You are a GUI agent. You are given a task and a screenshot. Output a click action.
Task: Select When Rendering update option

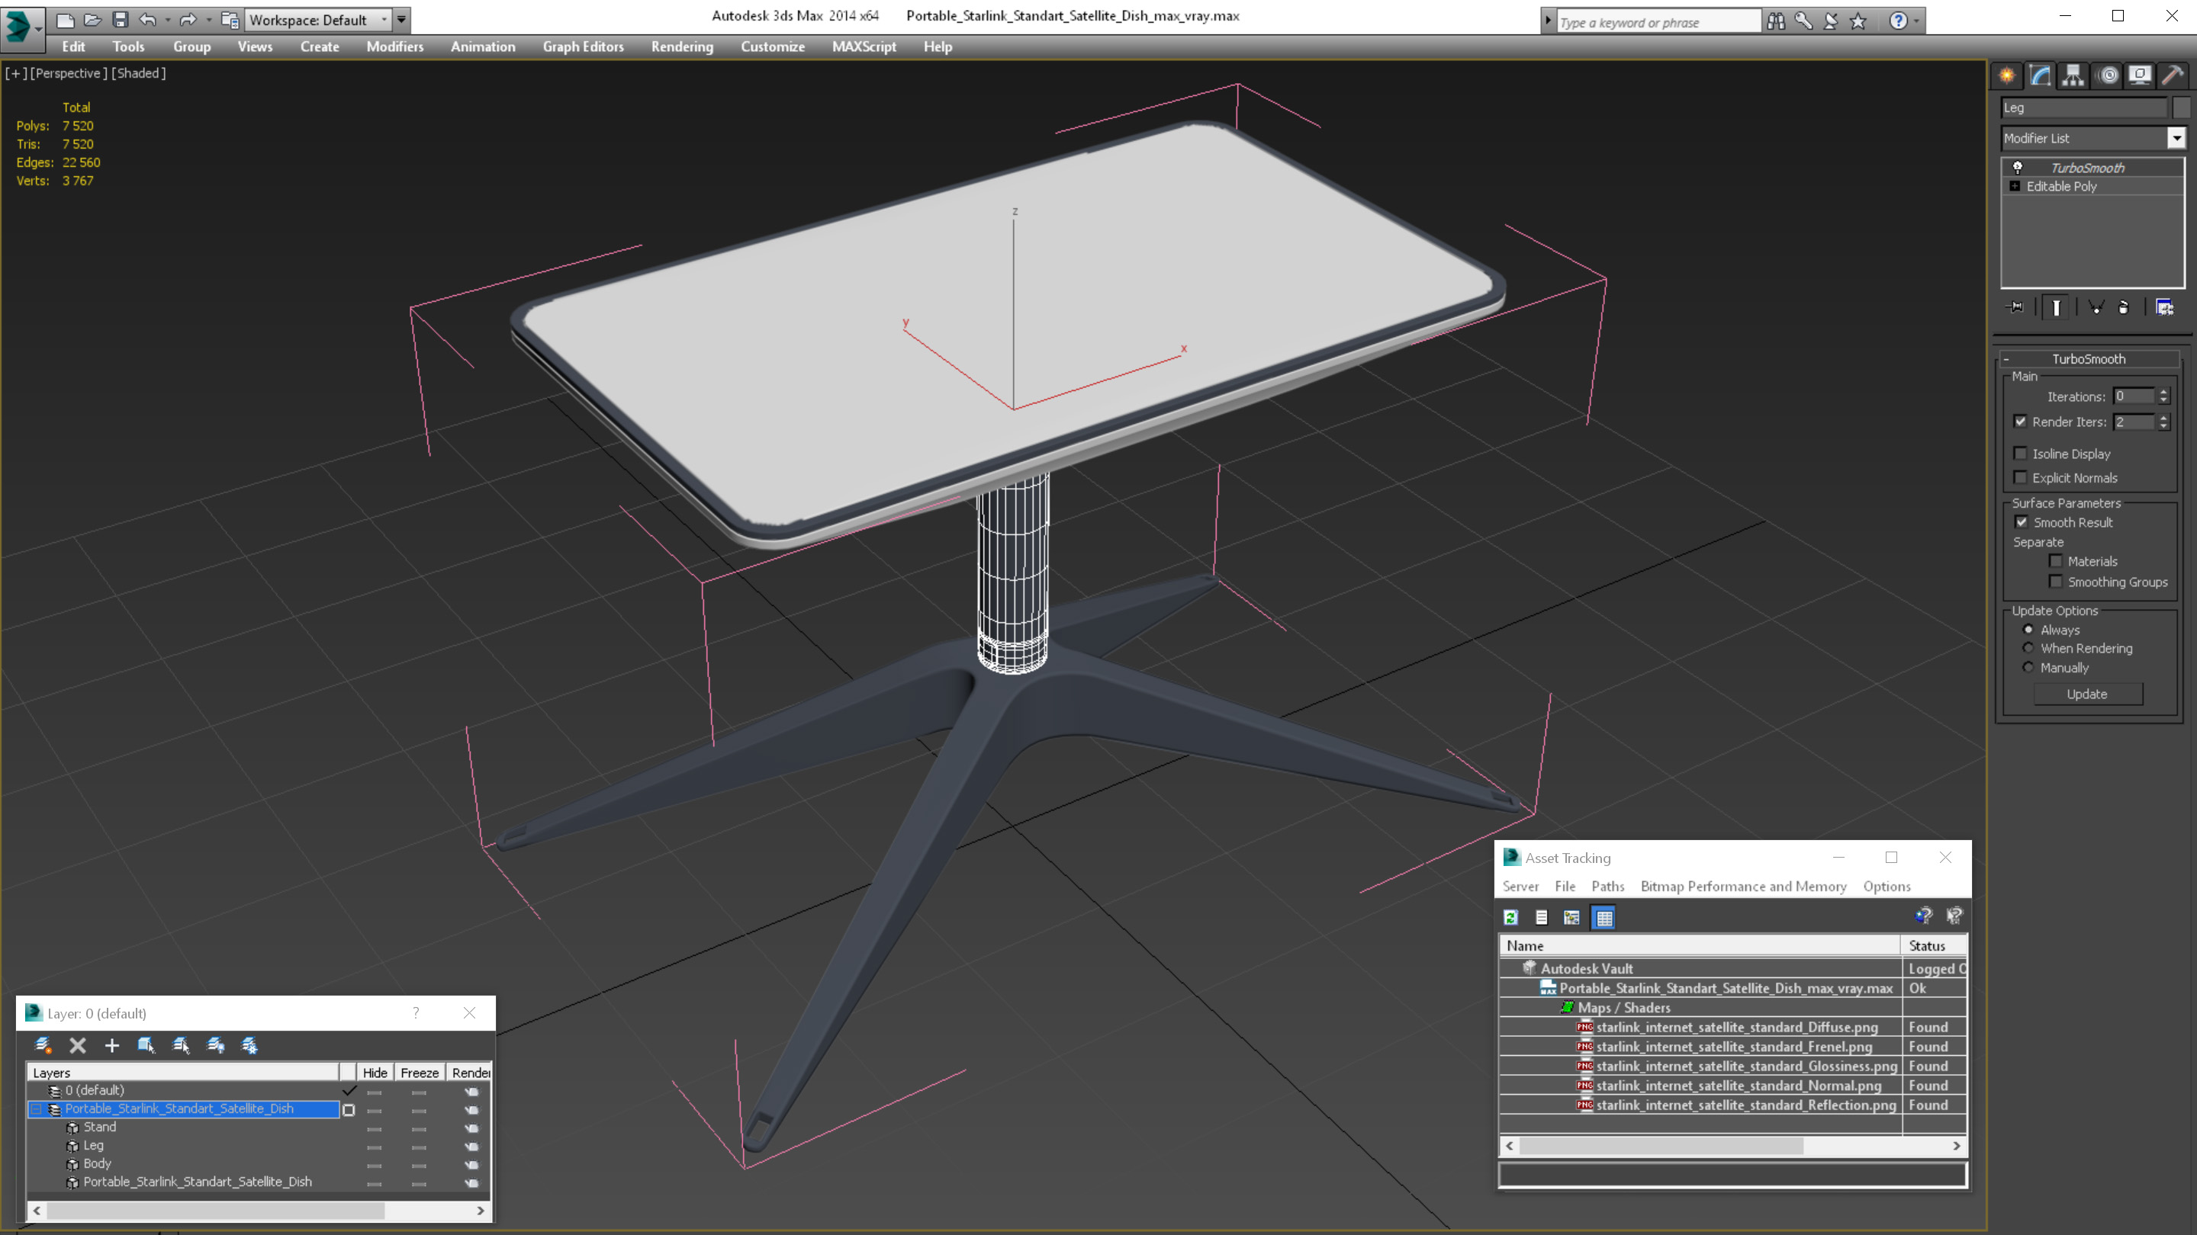click(x=2028, y=648)
